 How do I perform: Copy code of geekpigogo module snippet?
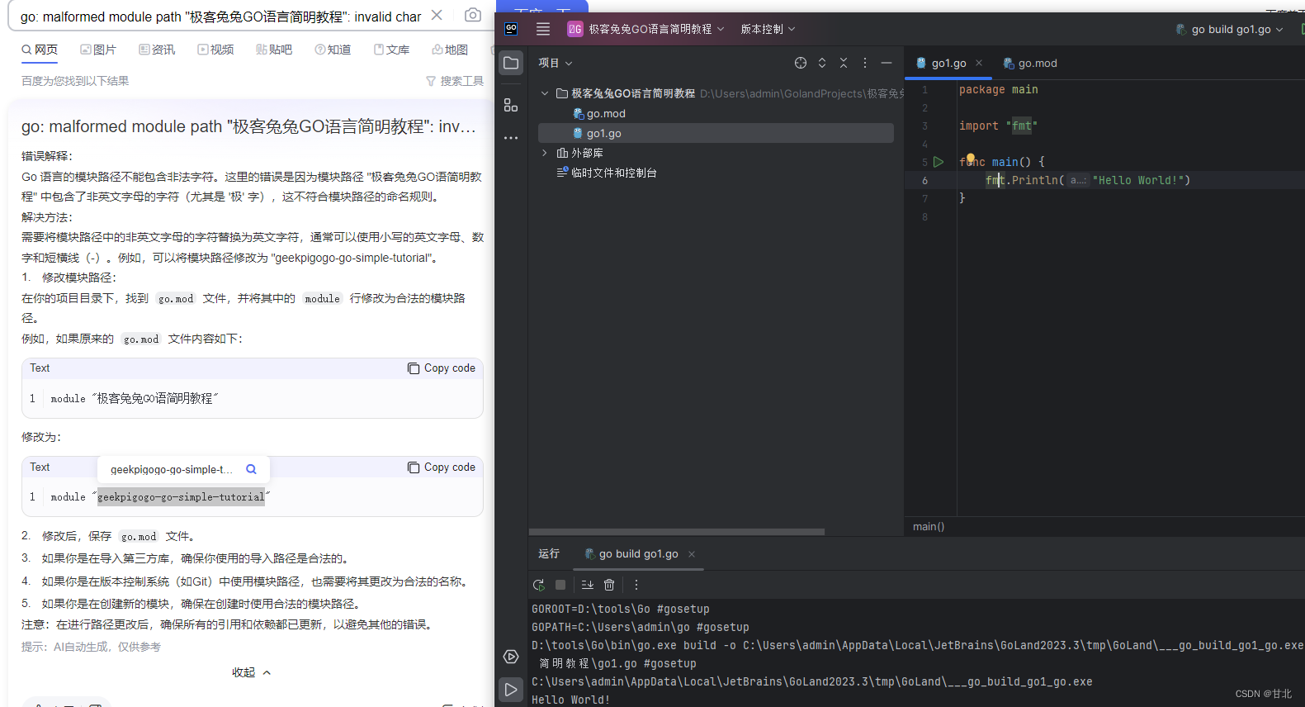[442, 467]
